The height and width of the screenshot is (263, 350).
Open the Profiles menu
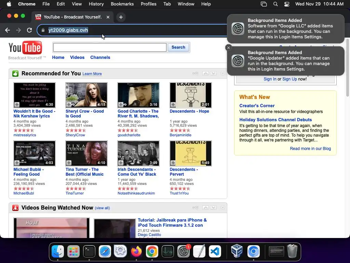click(x=148, y=4)
